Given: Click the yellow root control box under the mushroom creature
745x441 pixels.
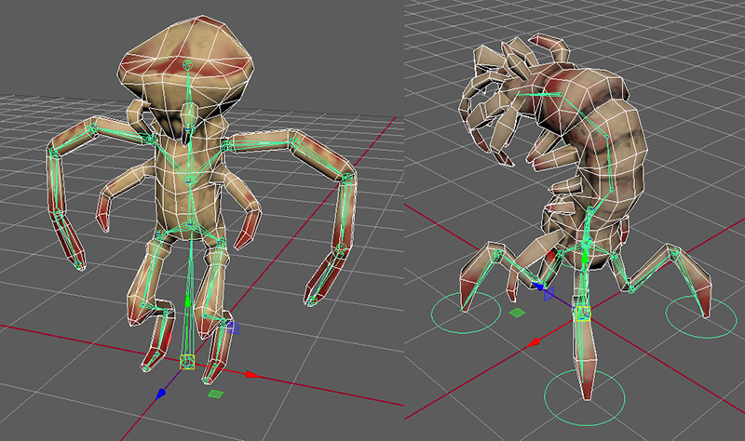Looking at the screenshot, I should coord(187,362).
